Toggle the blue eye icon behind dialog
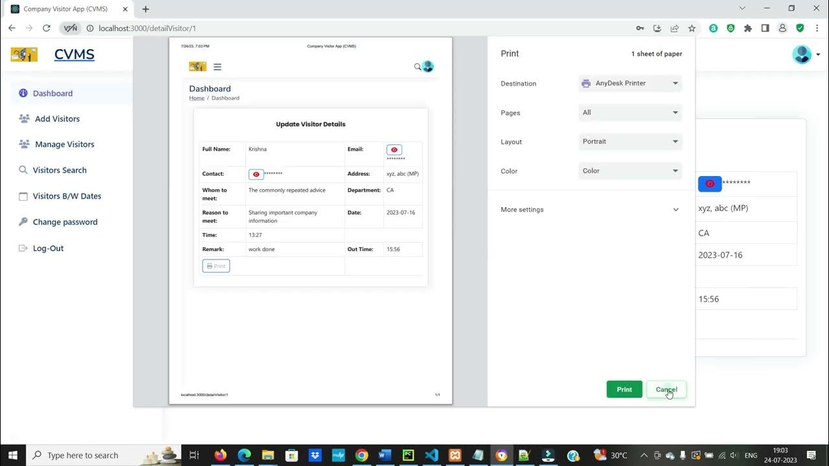 pyautogui.click(x=710, y=184)
